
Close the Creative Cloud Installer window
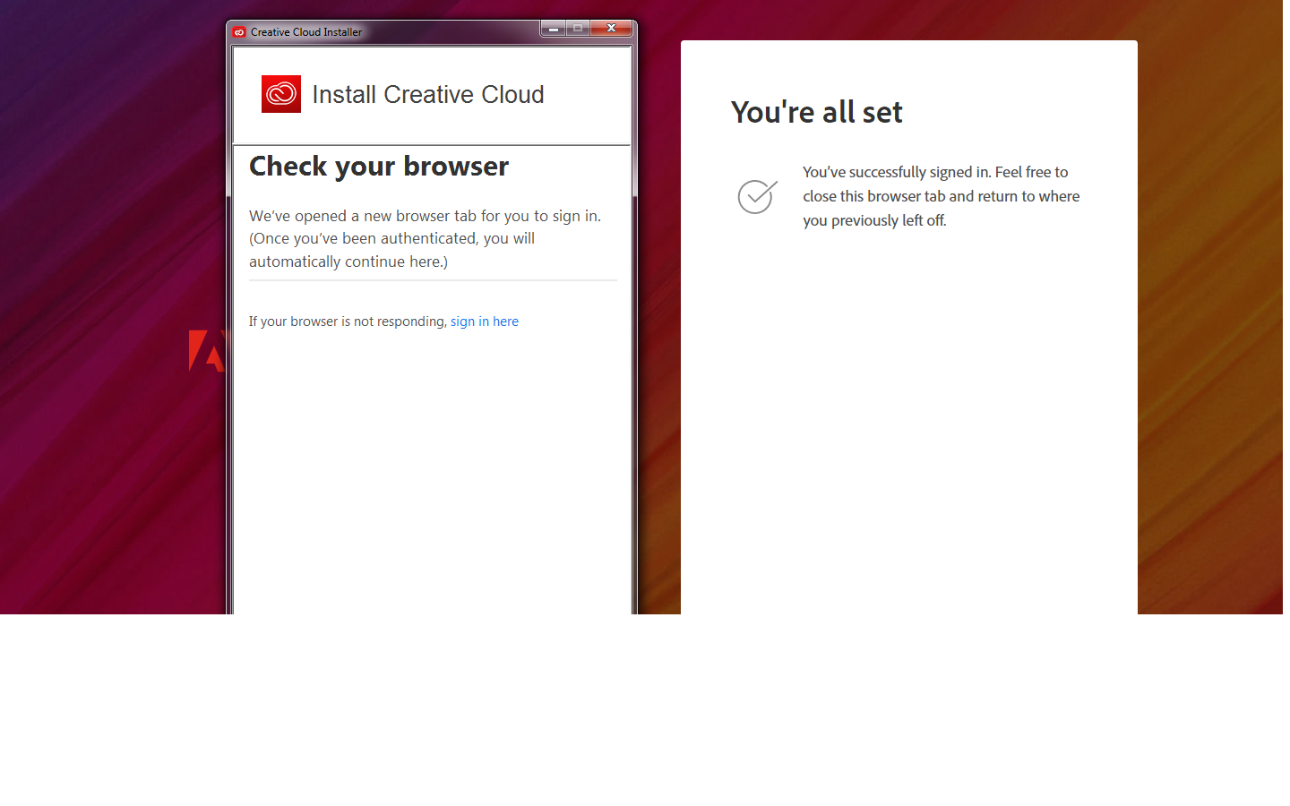612,29
